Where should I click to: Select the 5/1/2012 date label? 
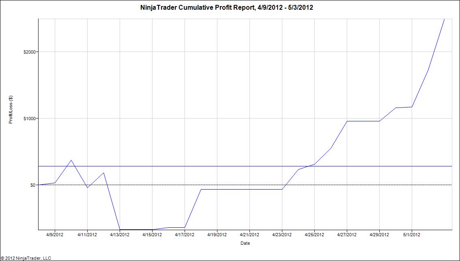[412, 235]
